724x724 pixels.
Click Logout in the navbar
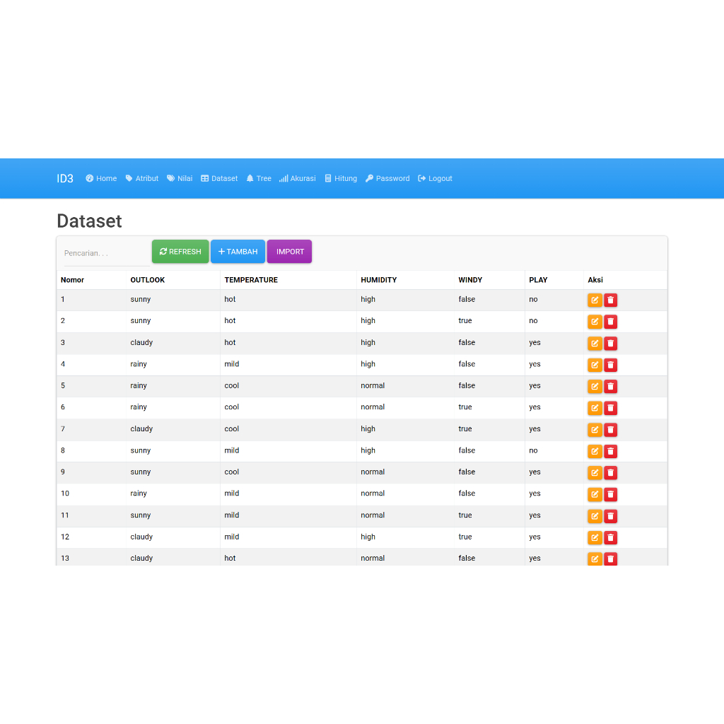pyautogui.click(x=435, y=178)
